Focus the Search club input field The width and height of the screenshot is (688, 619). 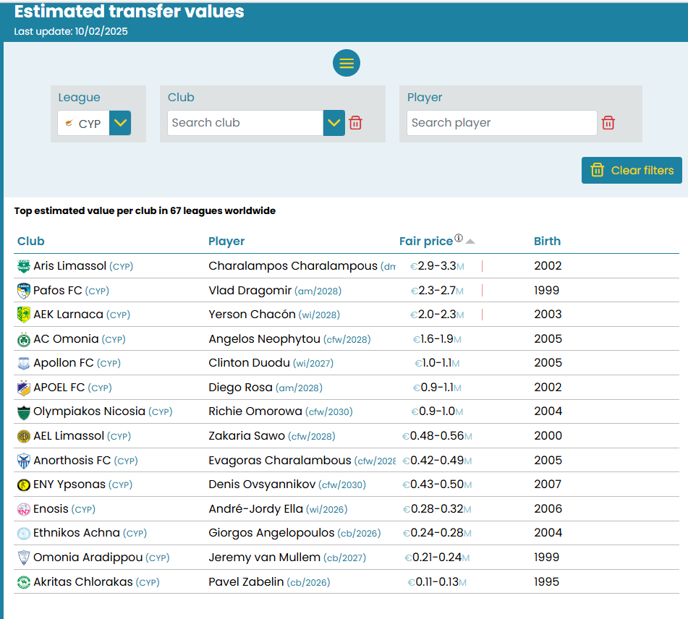[x=245, y=123]
